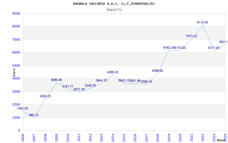
Task: Click the 2007 year label
Action: point(34,138)
